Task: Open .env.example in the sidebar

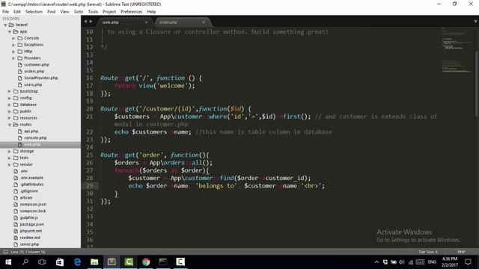Action: 31,178
